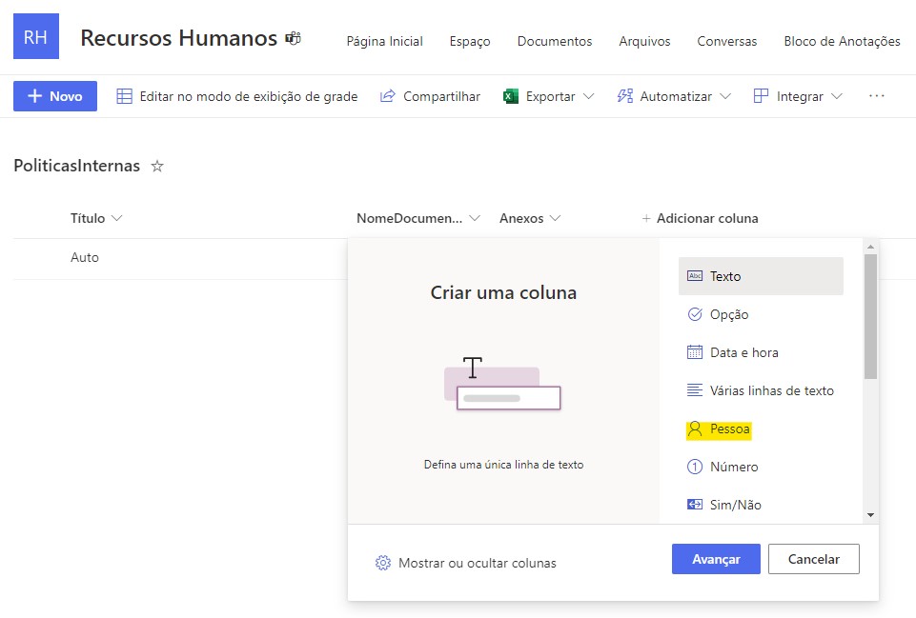Select the Sim/Não column type
The height and width of the screenshot is (618, 916).
coord(735,506)
